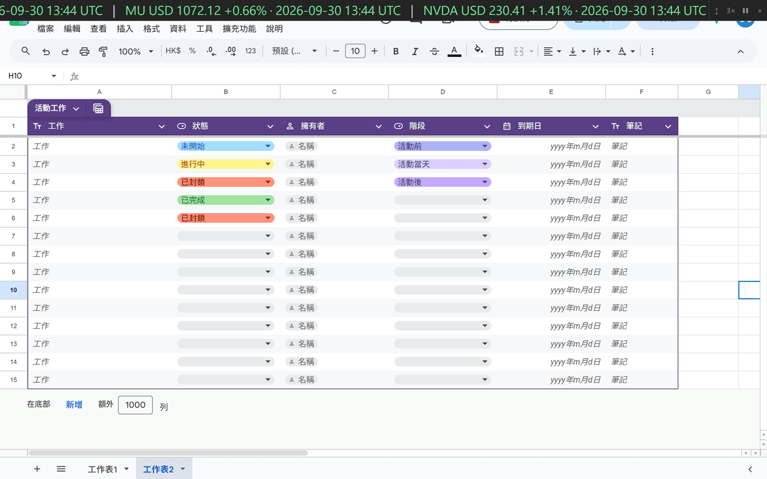
Task: Increase the font size with plus
Action: point(375,51)
